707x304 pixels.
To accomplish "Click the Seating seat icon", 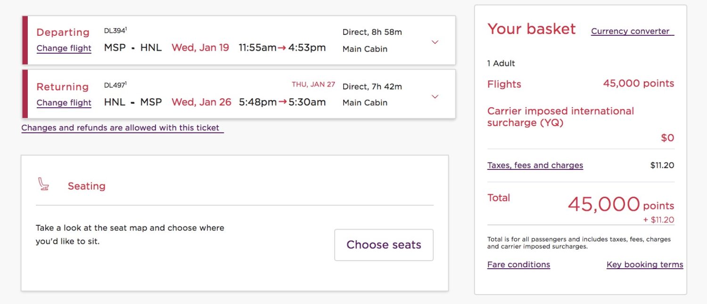I will tap(42, 185).
